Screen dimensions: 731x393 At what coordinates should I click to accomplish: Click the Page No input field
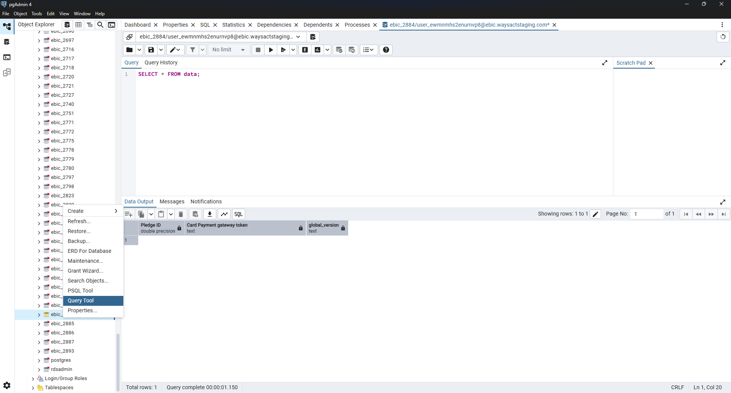point(646,214)
